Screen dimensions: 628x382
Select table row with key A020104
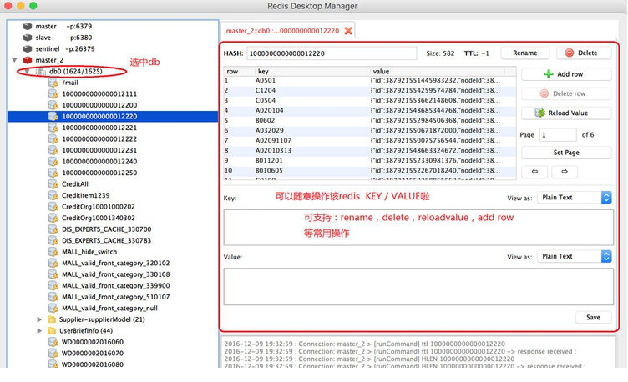point(370,110)
